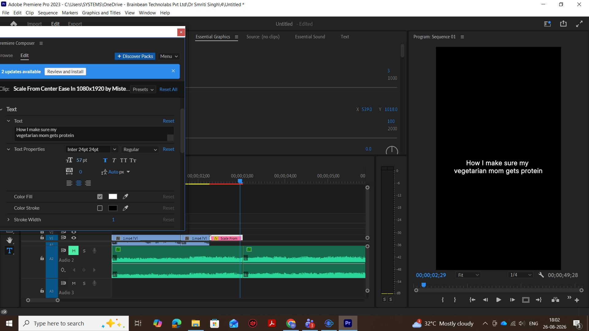Viewport: 589px width, 331px height.
Task: Click Review and install button
Action: coord(65,71)
